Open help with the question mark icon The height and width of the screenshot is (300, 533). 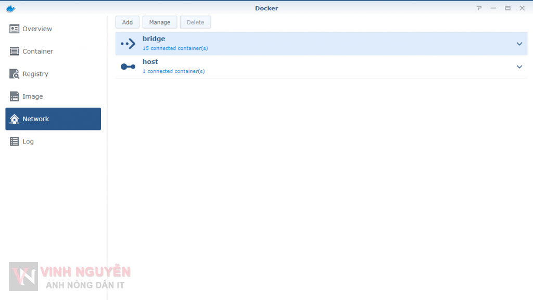tap(479, 8)
